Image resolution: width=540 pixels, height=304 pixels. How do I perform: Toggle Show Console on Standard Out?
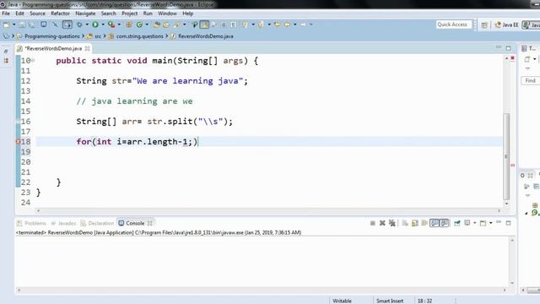(x=435, y=223)
